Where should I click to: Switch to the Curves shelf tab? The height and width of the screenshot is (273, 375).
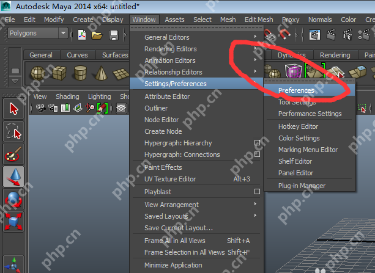(77, 55)
